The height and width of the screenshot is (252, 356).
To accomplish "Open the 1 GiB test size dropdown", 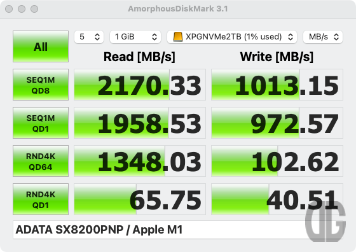I will tap(135, 36).
